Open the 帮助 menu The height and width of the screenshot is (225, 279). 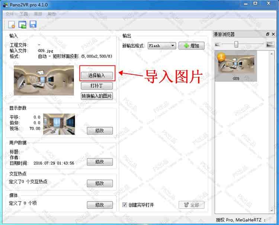point(52,14)
